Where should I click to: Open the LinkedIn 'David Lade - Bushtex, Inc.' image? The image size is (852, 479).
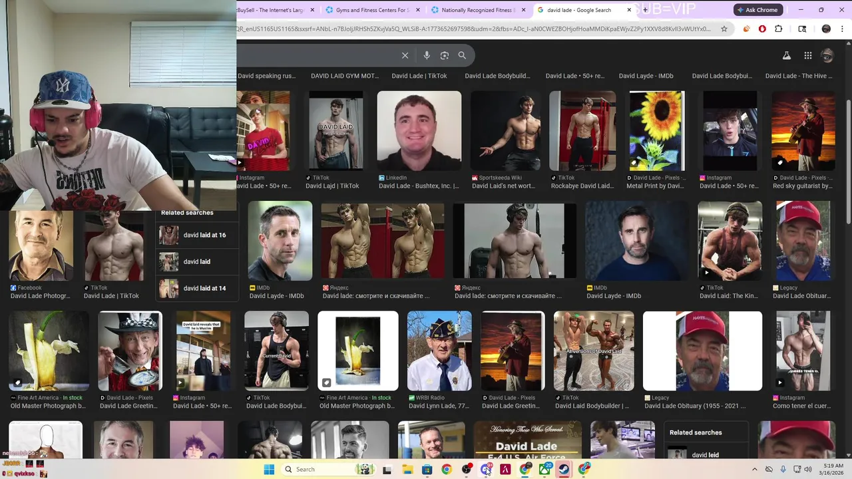419,130
